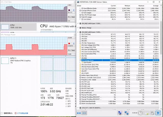The width and height of the screenshot is (163, 117).
Task: Click the lightning icon beside CPU PPT
Action: 80,71
